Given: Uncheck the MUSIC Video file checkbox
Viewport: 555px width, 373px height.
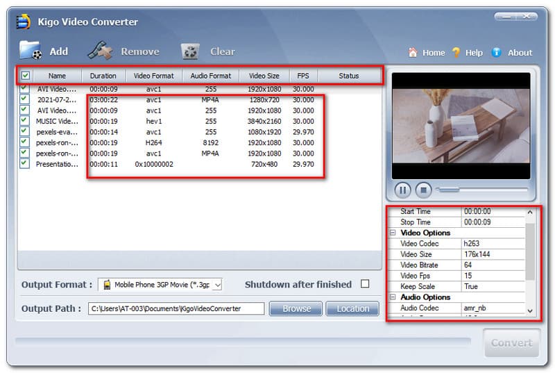Looking at the screenshot, I should pyautogui.click(x=25, y=122).
